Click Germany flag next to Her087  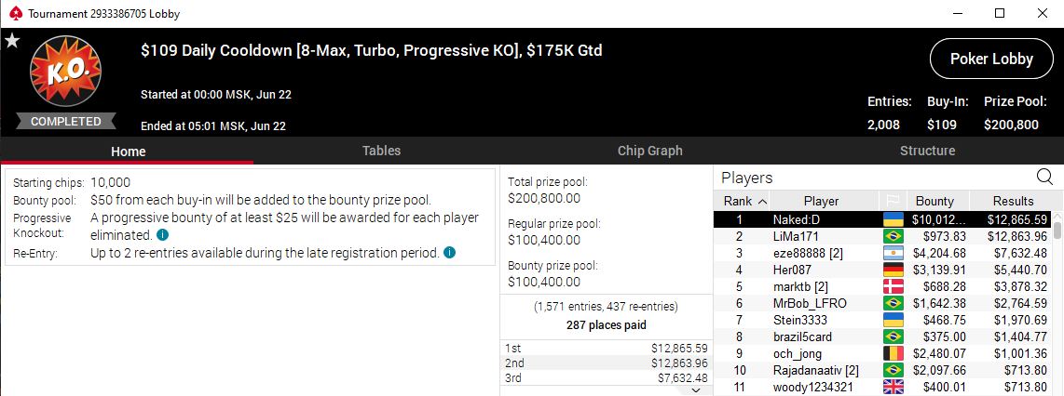coord(893,271)
